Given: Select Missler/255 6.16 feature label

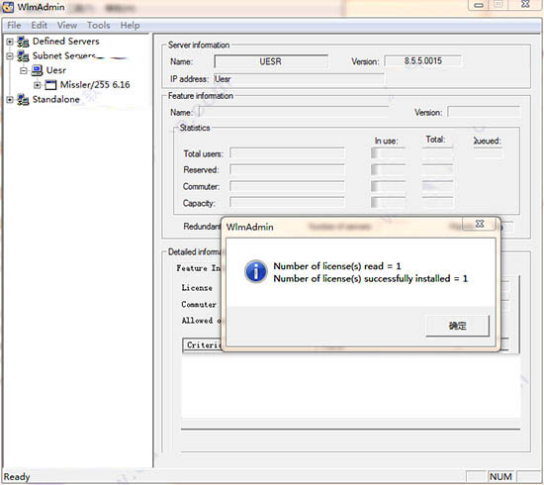Looking at the screenshot, I should [x=95, y=85].
